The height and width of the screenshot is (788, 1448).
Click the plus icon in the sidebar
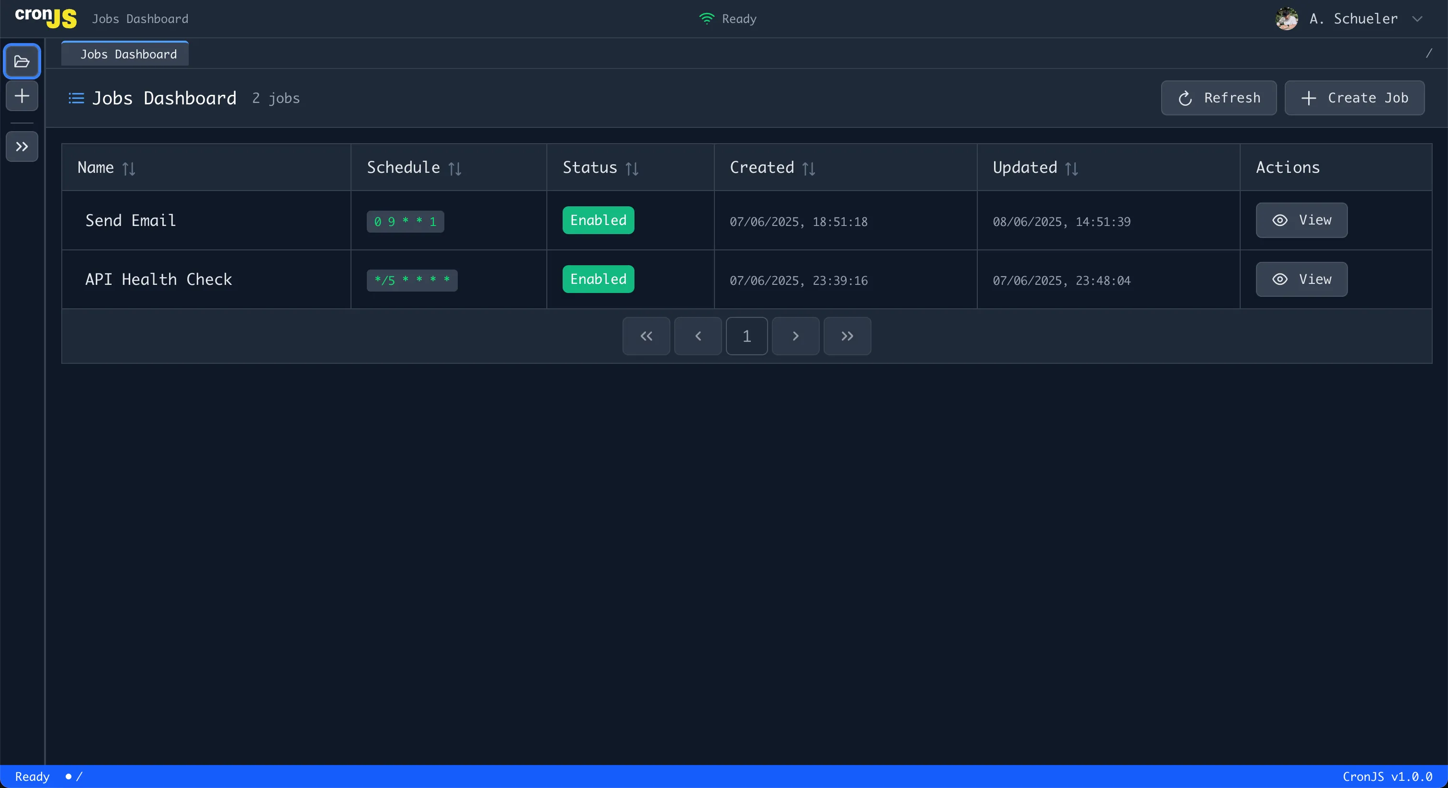22,96
